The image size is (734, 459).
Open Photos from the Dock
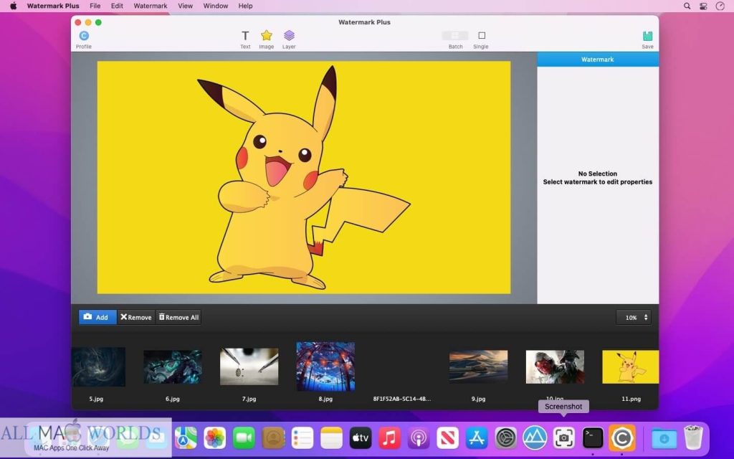click(x=215, y=438)
